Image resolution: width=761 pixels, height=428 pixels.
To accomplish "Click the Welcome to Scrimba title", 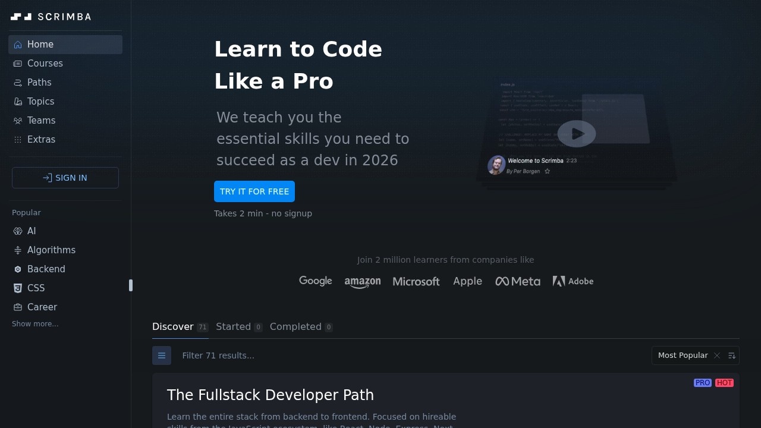I will coord(536,160).
